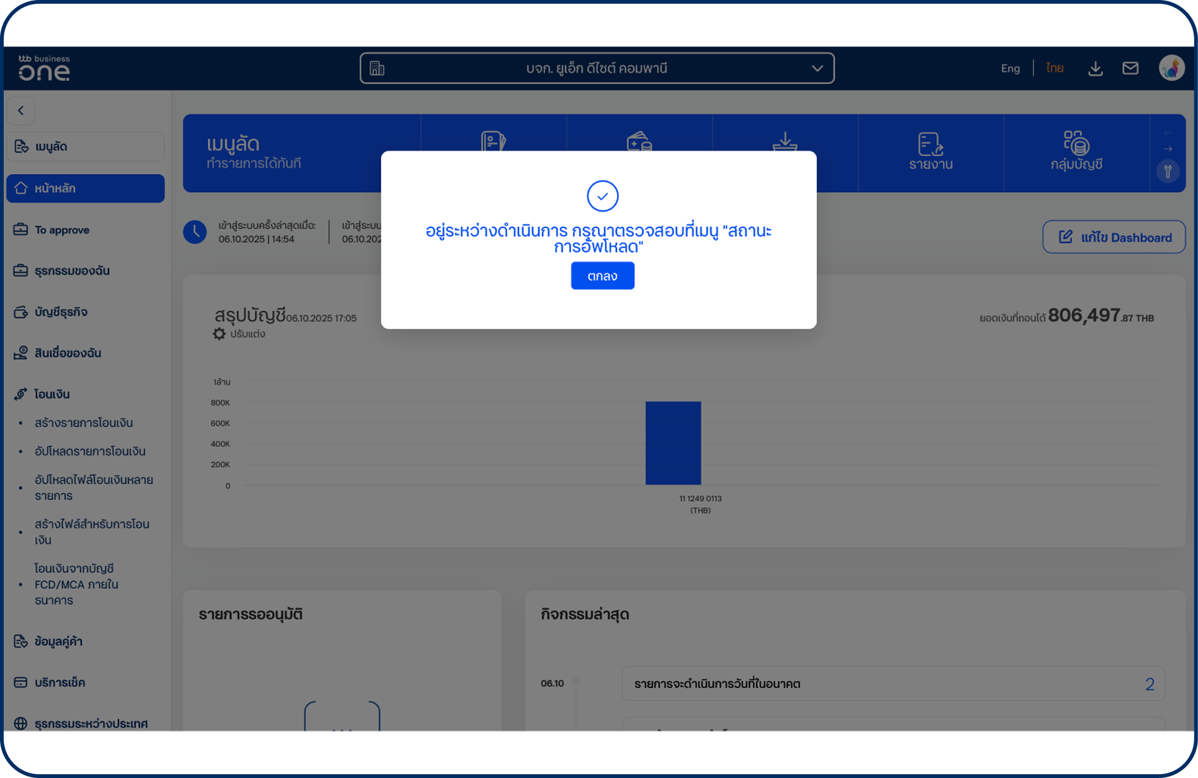Click สร้างรายการโอนเงิน submenu link
Image resolution: width=1198 pixels, height=778 pixels.
(x=84, y=423)
